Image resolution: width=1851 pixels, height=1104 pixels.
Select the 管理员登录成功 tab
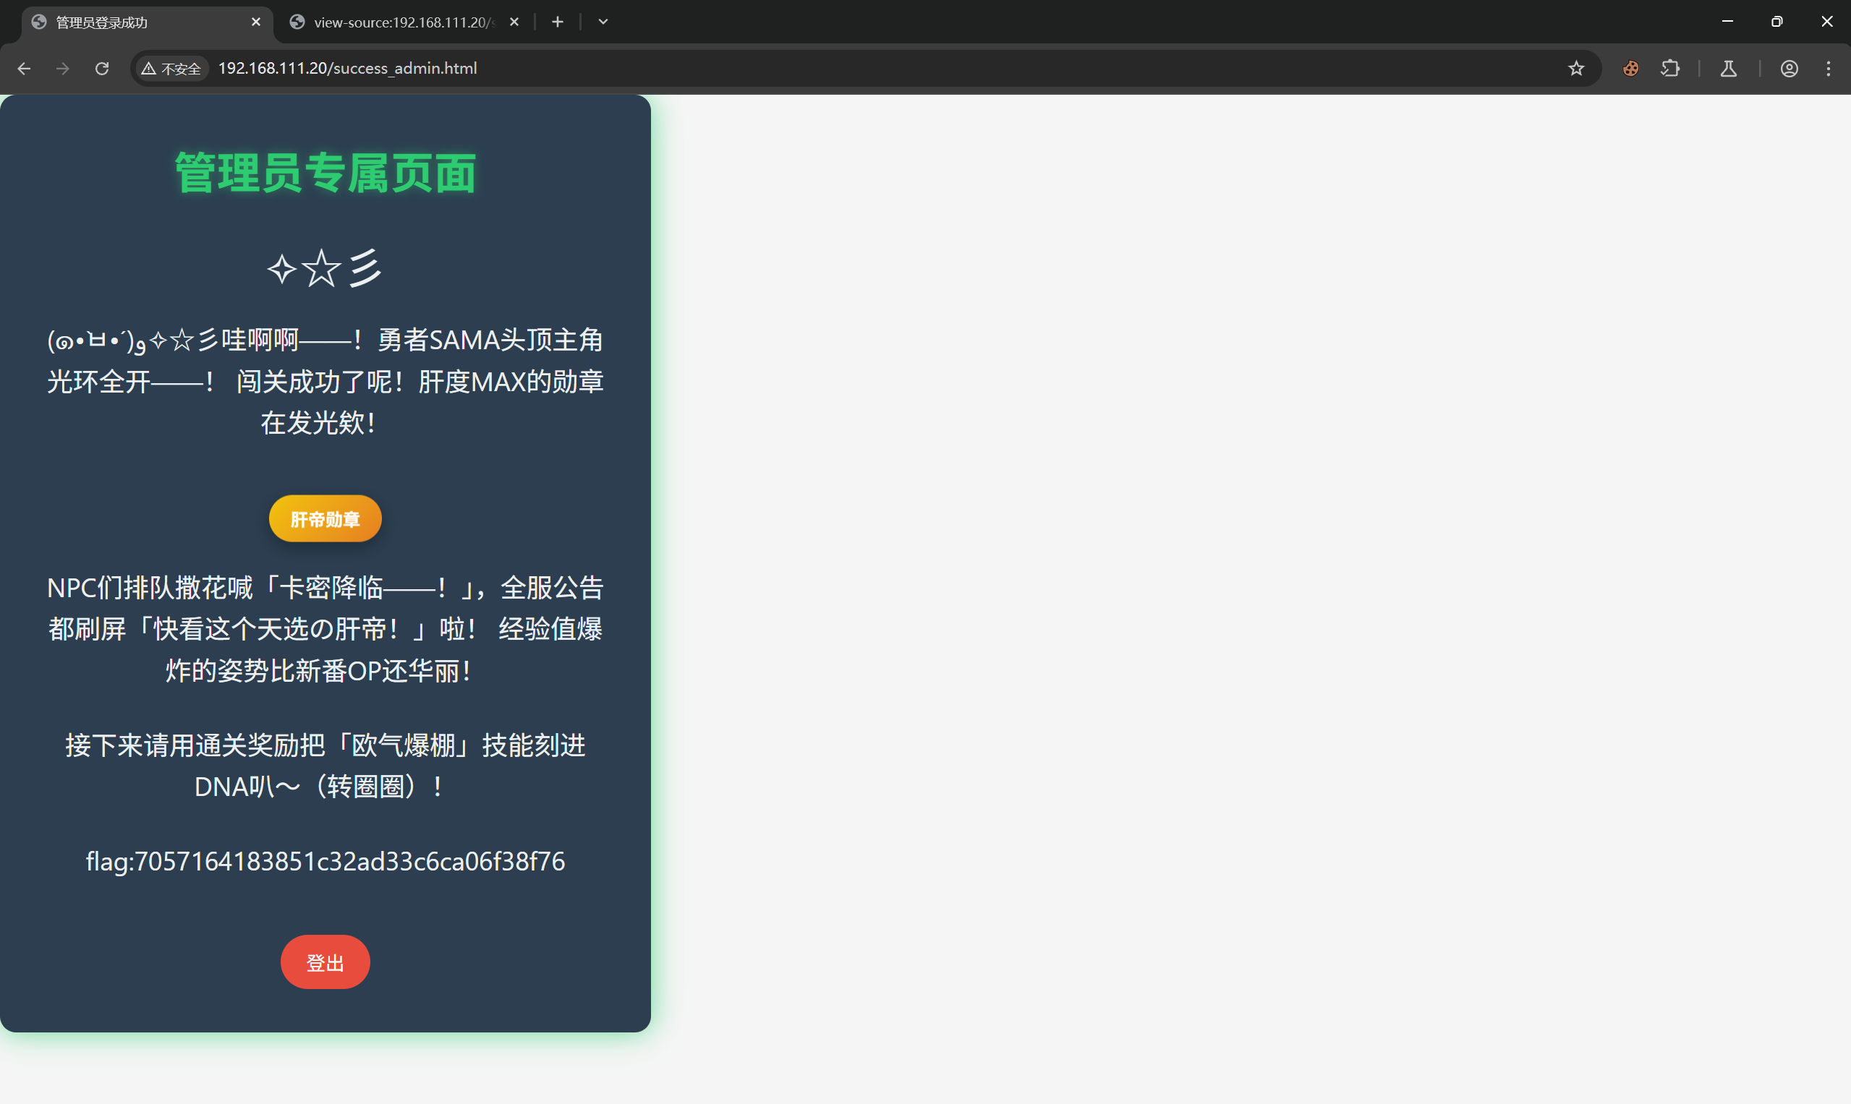pos(142,22)
